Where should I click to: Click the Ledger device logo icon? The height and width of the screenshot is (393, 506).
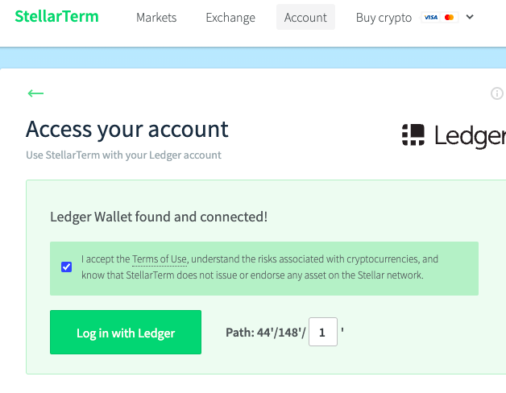pyautogui.click(x=413, y=134)
